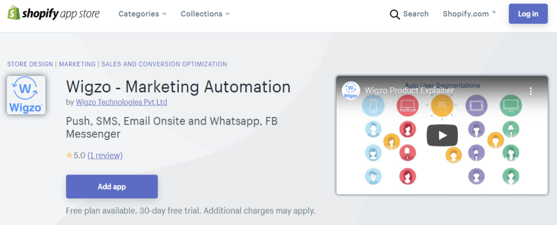This screenshot has height=225, width=557.
Task: Visit Wigzo Technologies Pvt Ltd developer page
Action: [x=122, y=102]
